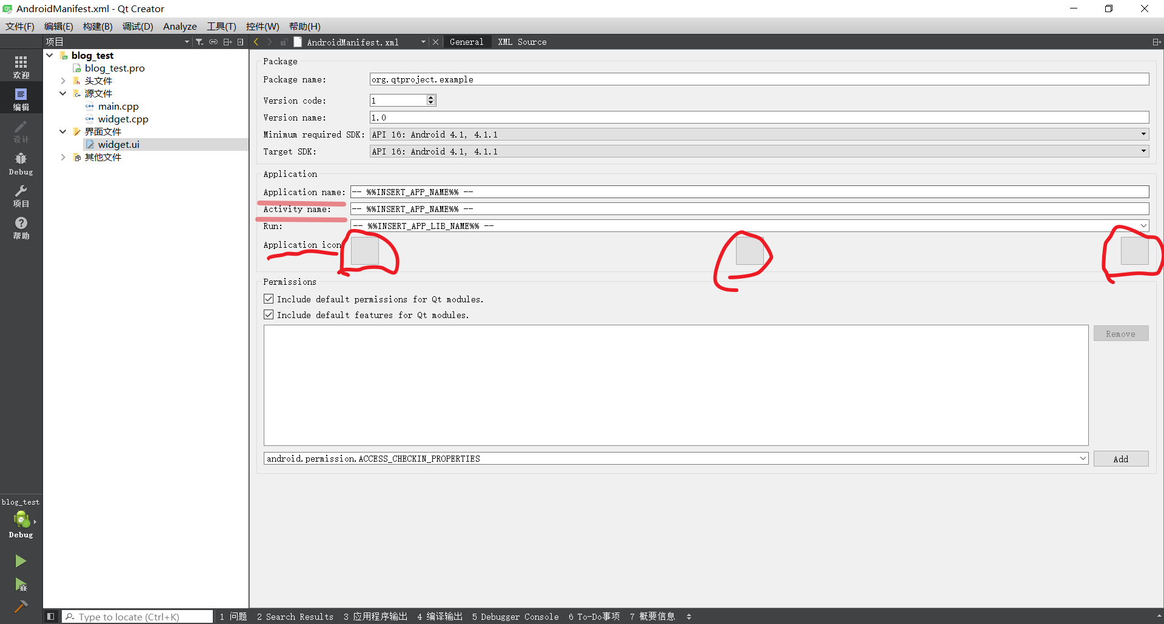Screen dimensions: 1164x624
Task: Close AndroidManifest.xml document
Action: [435, 42]
